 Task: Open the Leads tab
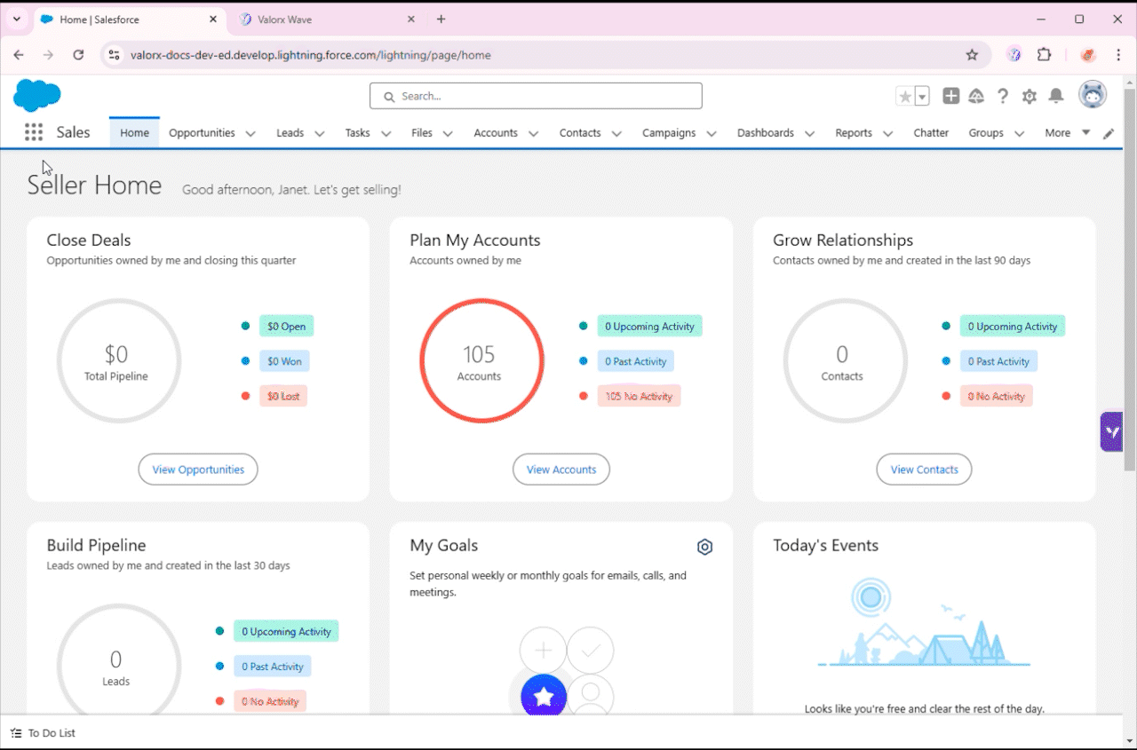tap(290, 133)
